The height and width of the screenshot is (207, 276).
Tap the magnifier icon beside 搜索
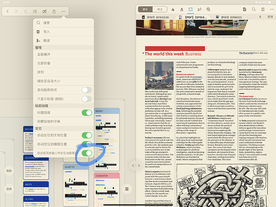(39, 23)
